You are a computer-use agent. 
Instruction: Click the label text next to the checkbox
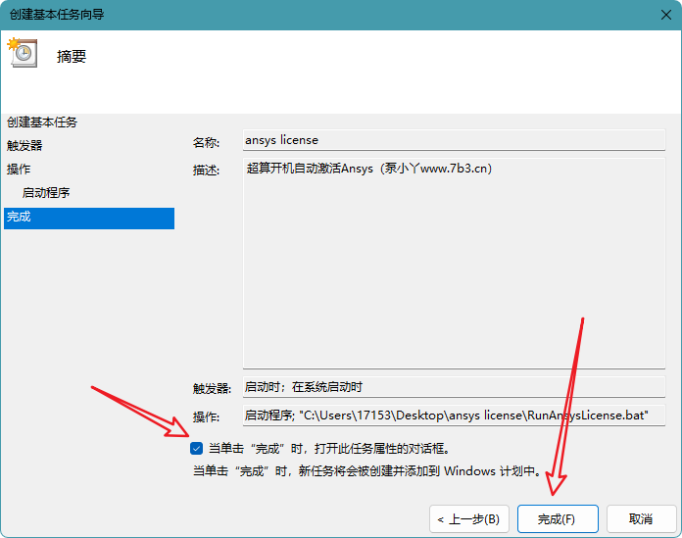[329, 449]
